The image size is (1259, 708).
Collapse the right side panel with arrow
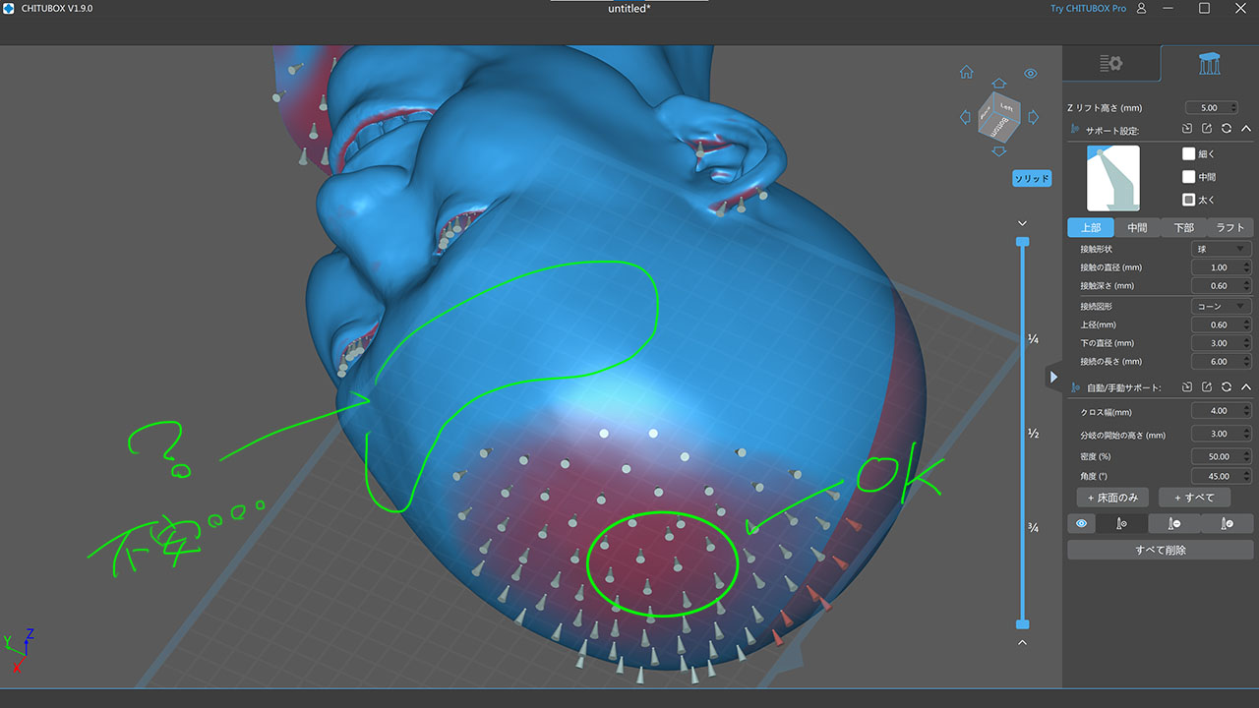click(x=1053, y=377)
